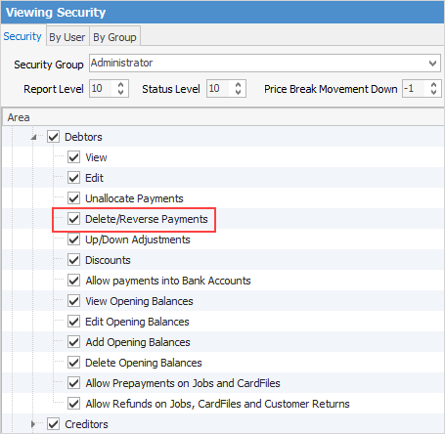Viewport: 445px width, 434px height.
Task: Increase Price Break Movement Down value
Action: [433, 85]
